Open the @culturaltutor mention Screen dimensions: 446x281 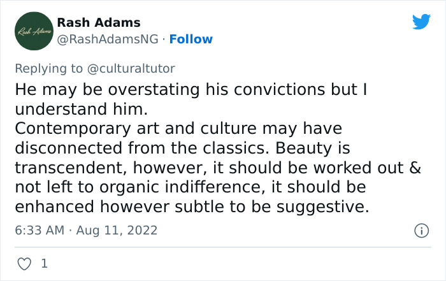pos(131,69)
